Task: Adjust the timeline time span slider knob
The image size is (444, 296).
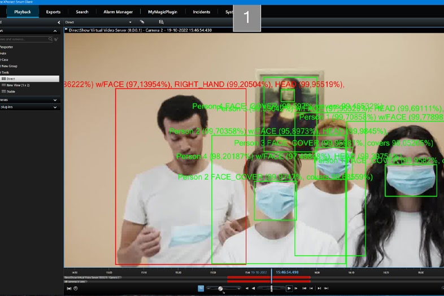Action: click(x=220, y=289)
